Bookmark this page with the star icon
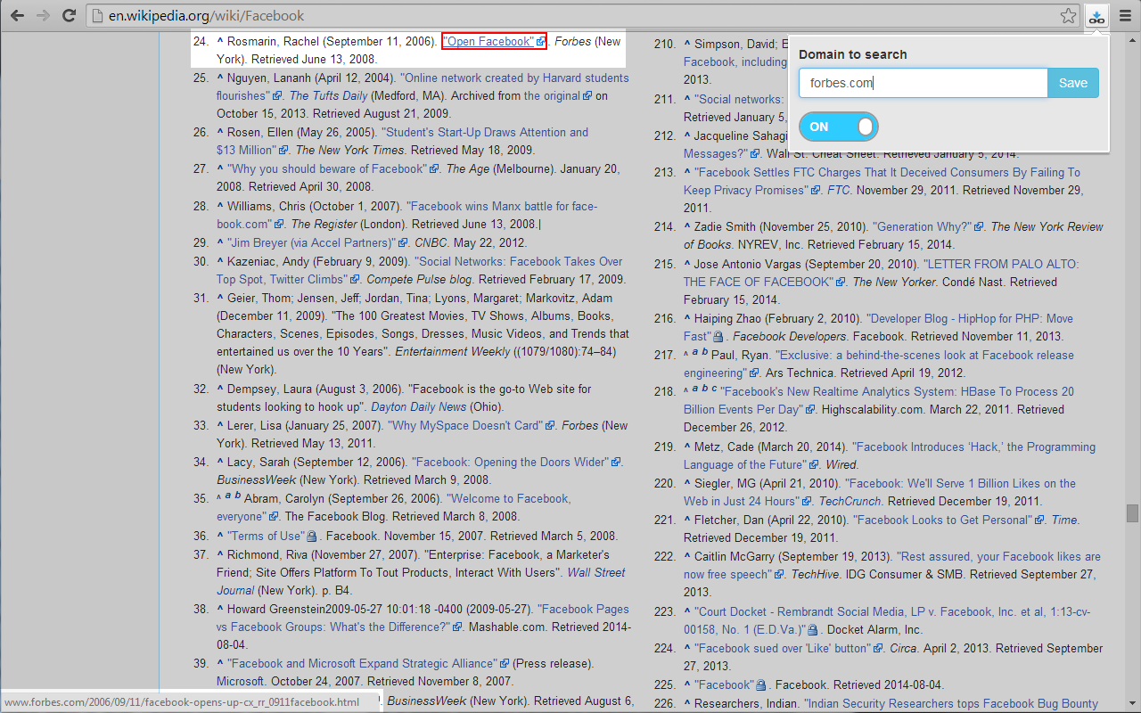 coord(1068,15)
